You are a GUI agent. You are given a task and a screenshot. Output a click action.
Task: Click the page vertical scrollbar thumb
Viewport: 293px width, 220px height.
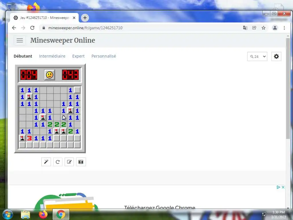(x=288, y=88)
